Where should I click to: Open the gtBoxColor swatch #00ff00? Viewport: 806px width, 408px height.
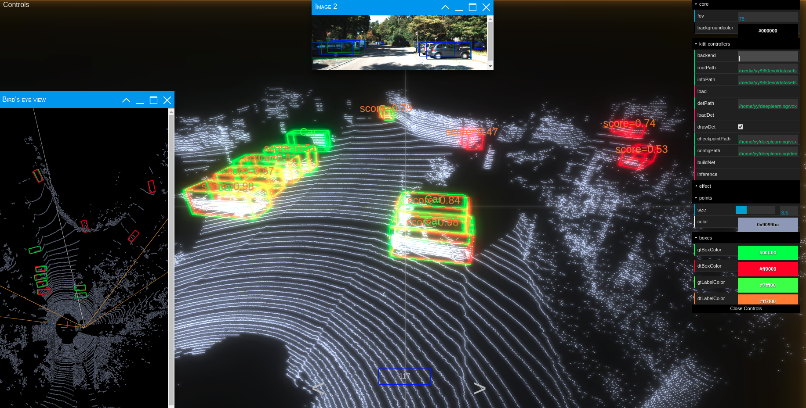coord(768,253)
